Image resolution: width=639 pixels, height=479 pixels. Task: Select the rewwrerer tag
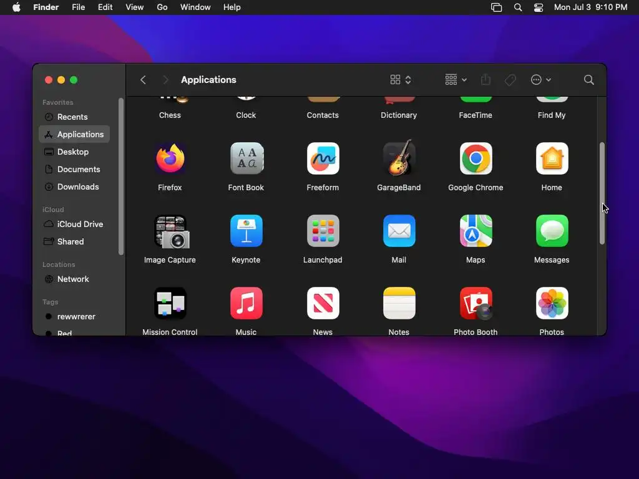click(x=74, y=317)
